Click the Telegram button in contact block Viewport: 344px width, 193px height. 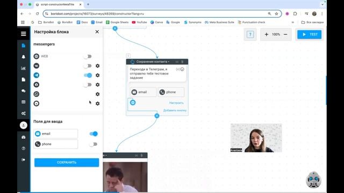(133, 102)
